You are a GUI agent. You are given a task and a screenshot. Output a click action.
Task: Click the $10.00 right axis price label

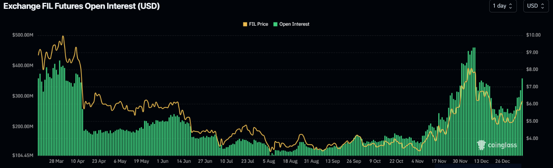533,35
